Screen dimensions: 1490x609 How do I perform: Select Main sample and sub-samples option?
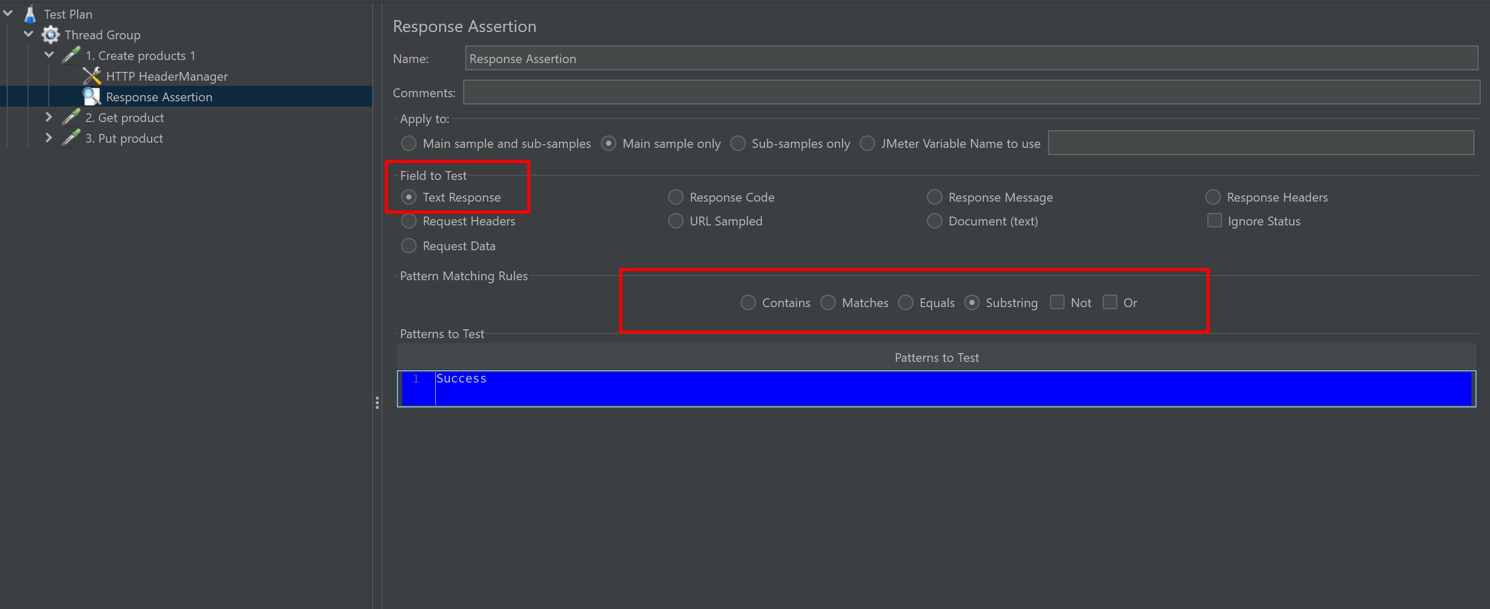pyautogui.click(x=408, y=143)
